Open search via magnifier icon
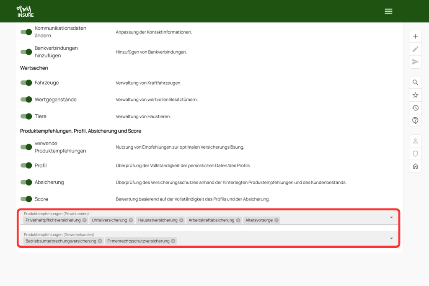This screenshot has width=429, height=286. [x=415, y=82]
